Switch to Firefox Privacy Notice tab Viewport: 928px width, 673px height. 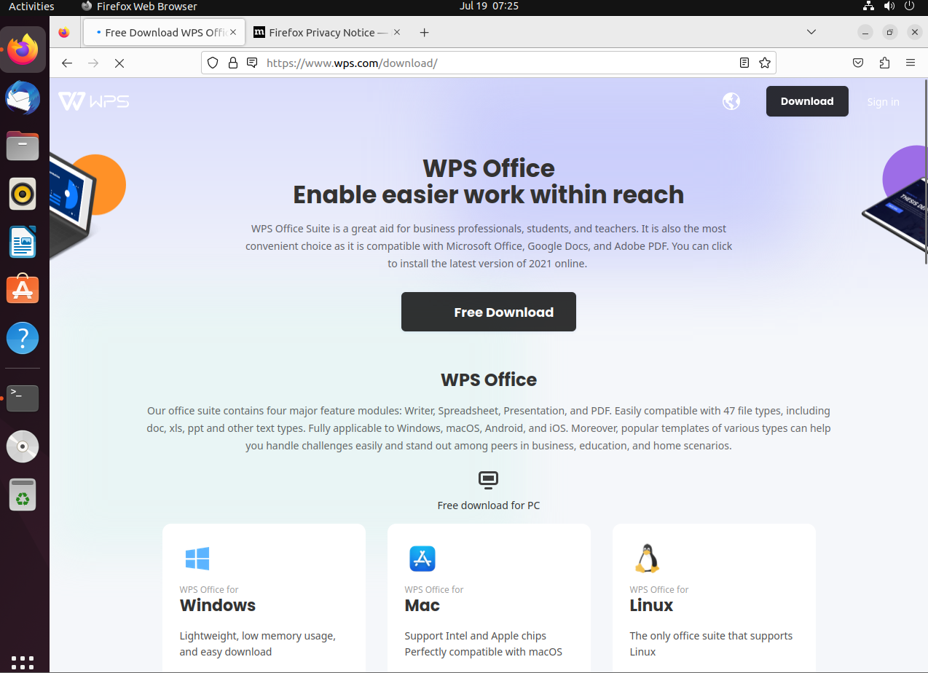click(321, 33)
